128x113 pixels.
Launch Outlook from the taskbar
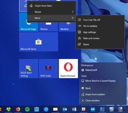point(65,109)
